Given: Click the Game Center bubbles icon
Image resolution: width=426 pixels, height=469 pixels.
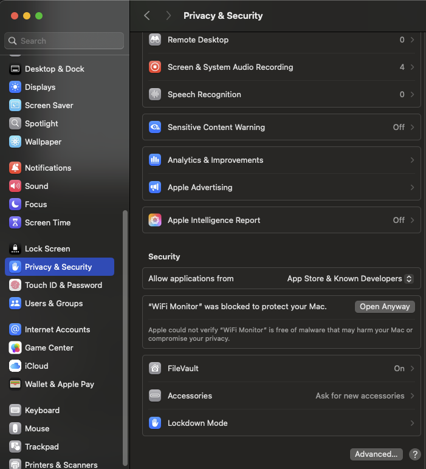Looking at the screenshot, I should click(15, 348).
